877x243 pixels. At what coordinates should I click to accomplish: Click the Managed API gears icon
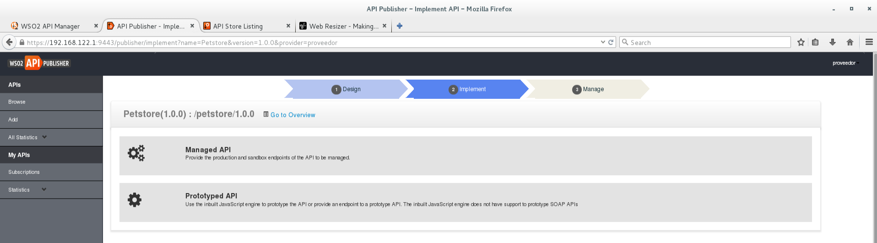136,153
